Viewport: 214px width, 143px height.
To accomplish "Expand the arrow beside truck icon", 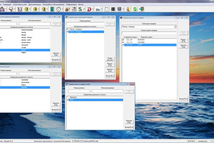I will [x=101, y=9].
